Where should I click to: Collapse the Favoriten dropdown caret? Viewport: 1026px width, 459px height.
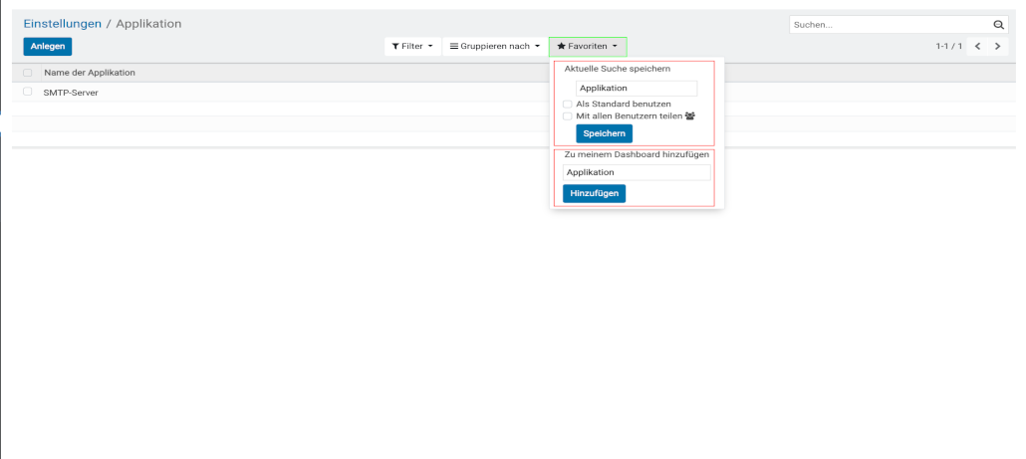(616, 47)
